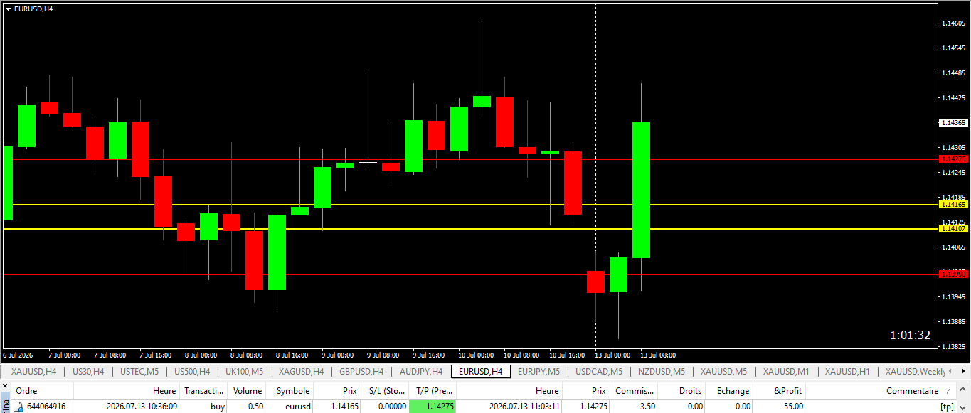
Task: Select the NZDUSD,M5 tab
Action: coord(662,371)
